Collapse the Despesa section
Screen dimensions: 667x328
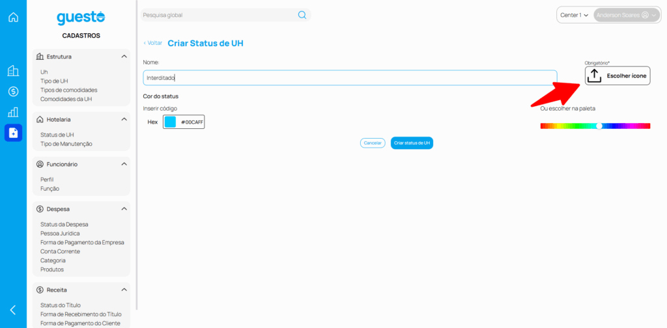click(x=124, y=209)
